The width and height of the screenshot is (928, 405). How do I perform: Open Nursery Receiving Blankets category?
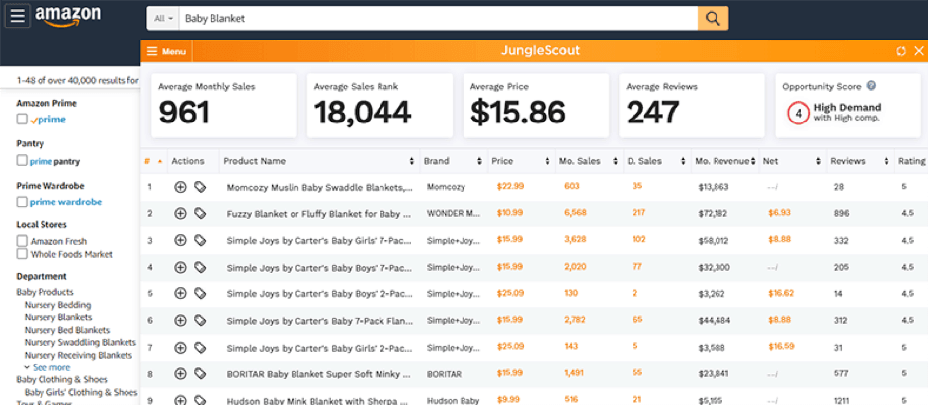[78, 356]
